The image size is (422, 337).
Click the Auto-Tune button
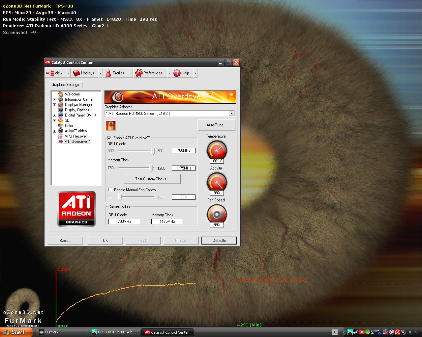(x=216, y=125)
